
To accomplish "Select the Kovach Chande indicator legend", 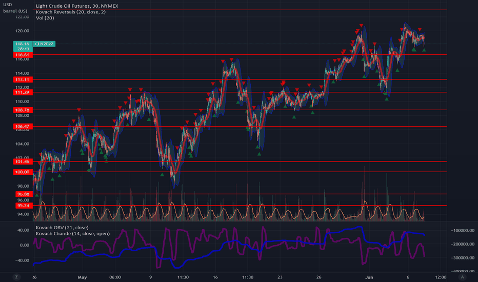I will pyautogui.click(x=72, y=233).
